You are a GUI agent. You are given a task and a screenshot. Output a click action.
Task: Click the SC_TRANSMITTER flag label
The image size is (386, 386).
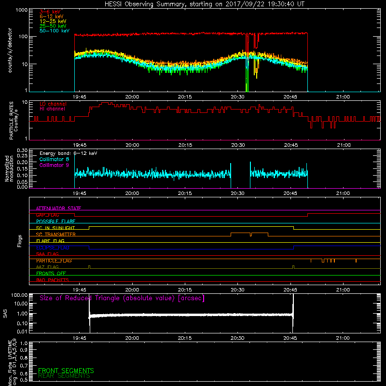click(56, 234)
